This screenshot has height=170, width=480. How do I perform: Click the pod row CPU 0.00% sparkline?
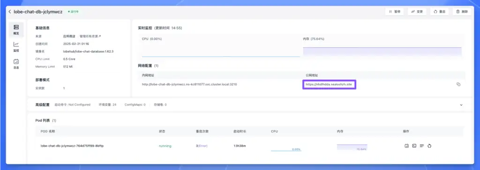click(286, 148)
